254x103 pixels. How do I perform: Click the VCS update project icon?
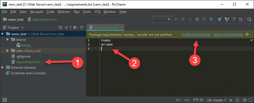[220, 20]
